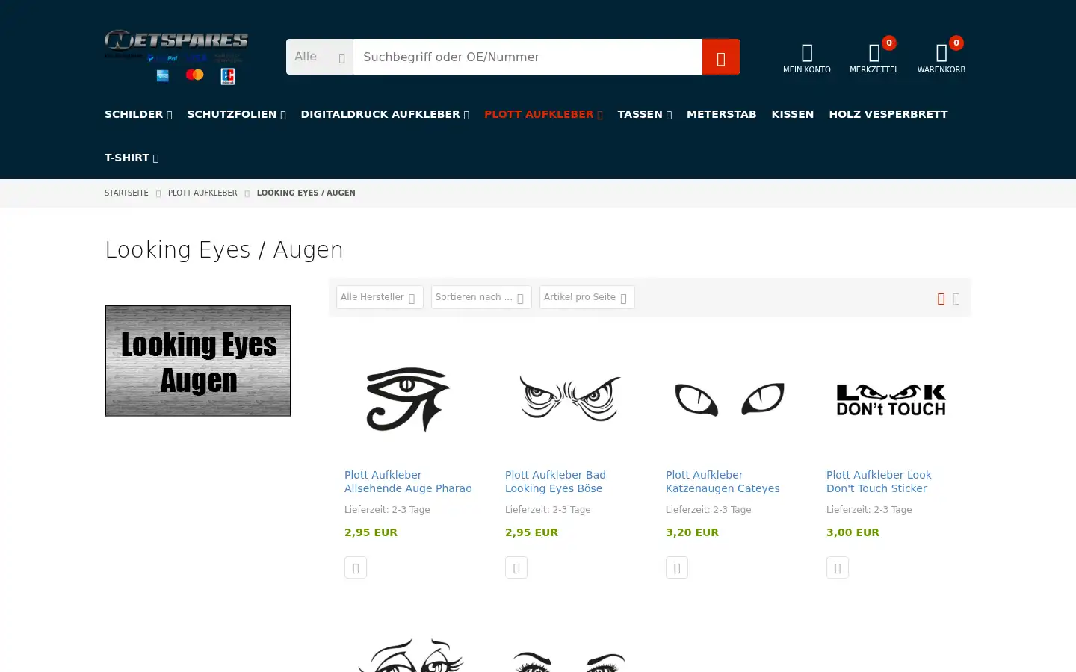
Task: Click the cat eyes product image
Action: coord(730,399)
